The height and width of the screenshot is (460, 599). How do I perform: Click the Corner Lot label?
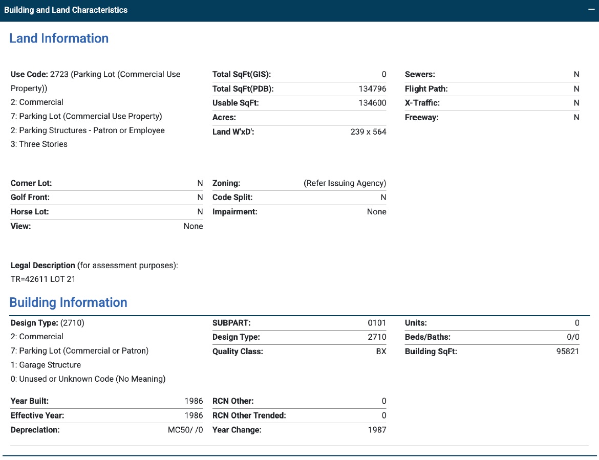[x=31, y=183]
